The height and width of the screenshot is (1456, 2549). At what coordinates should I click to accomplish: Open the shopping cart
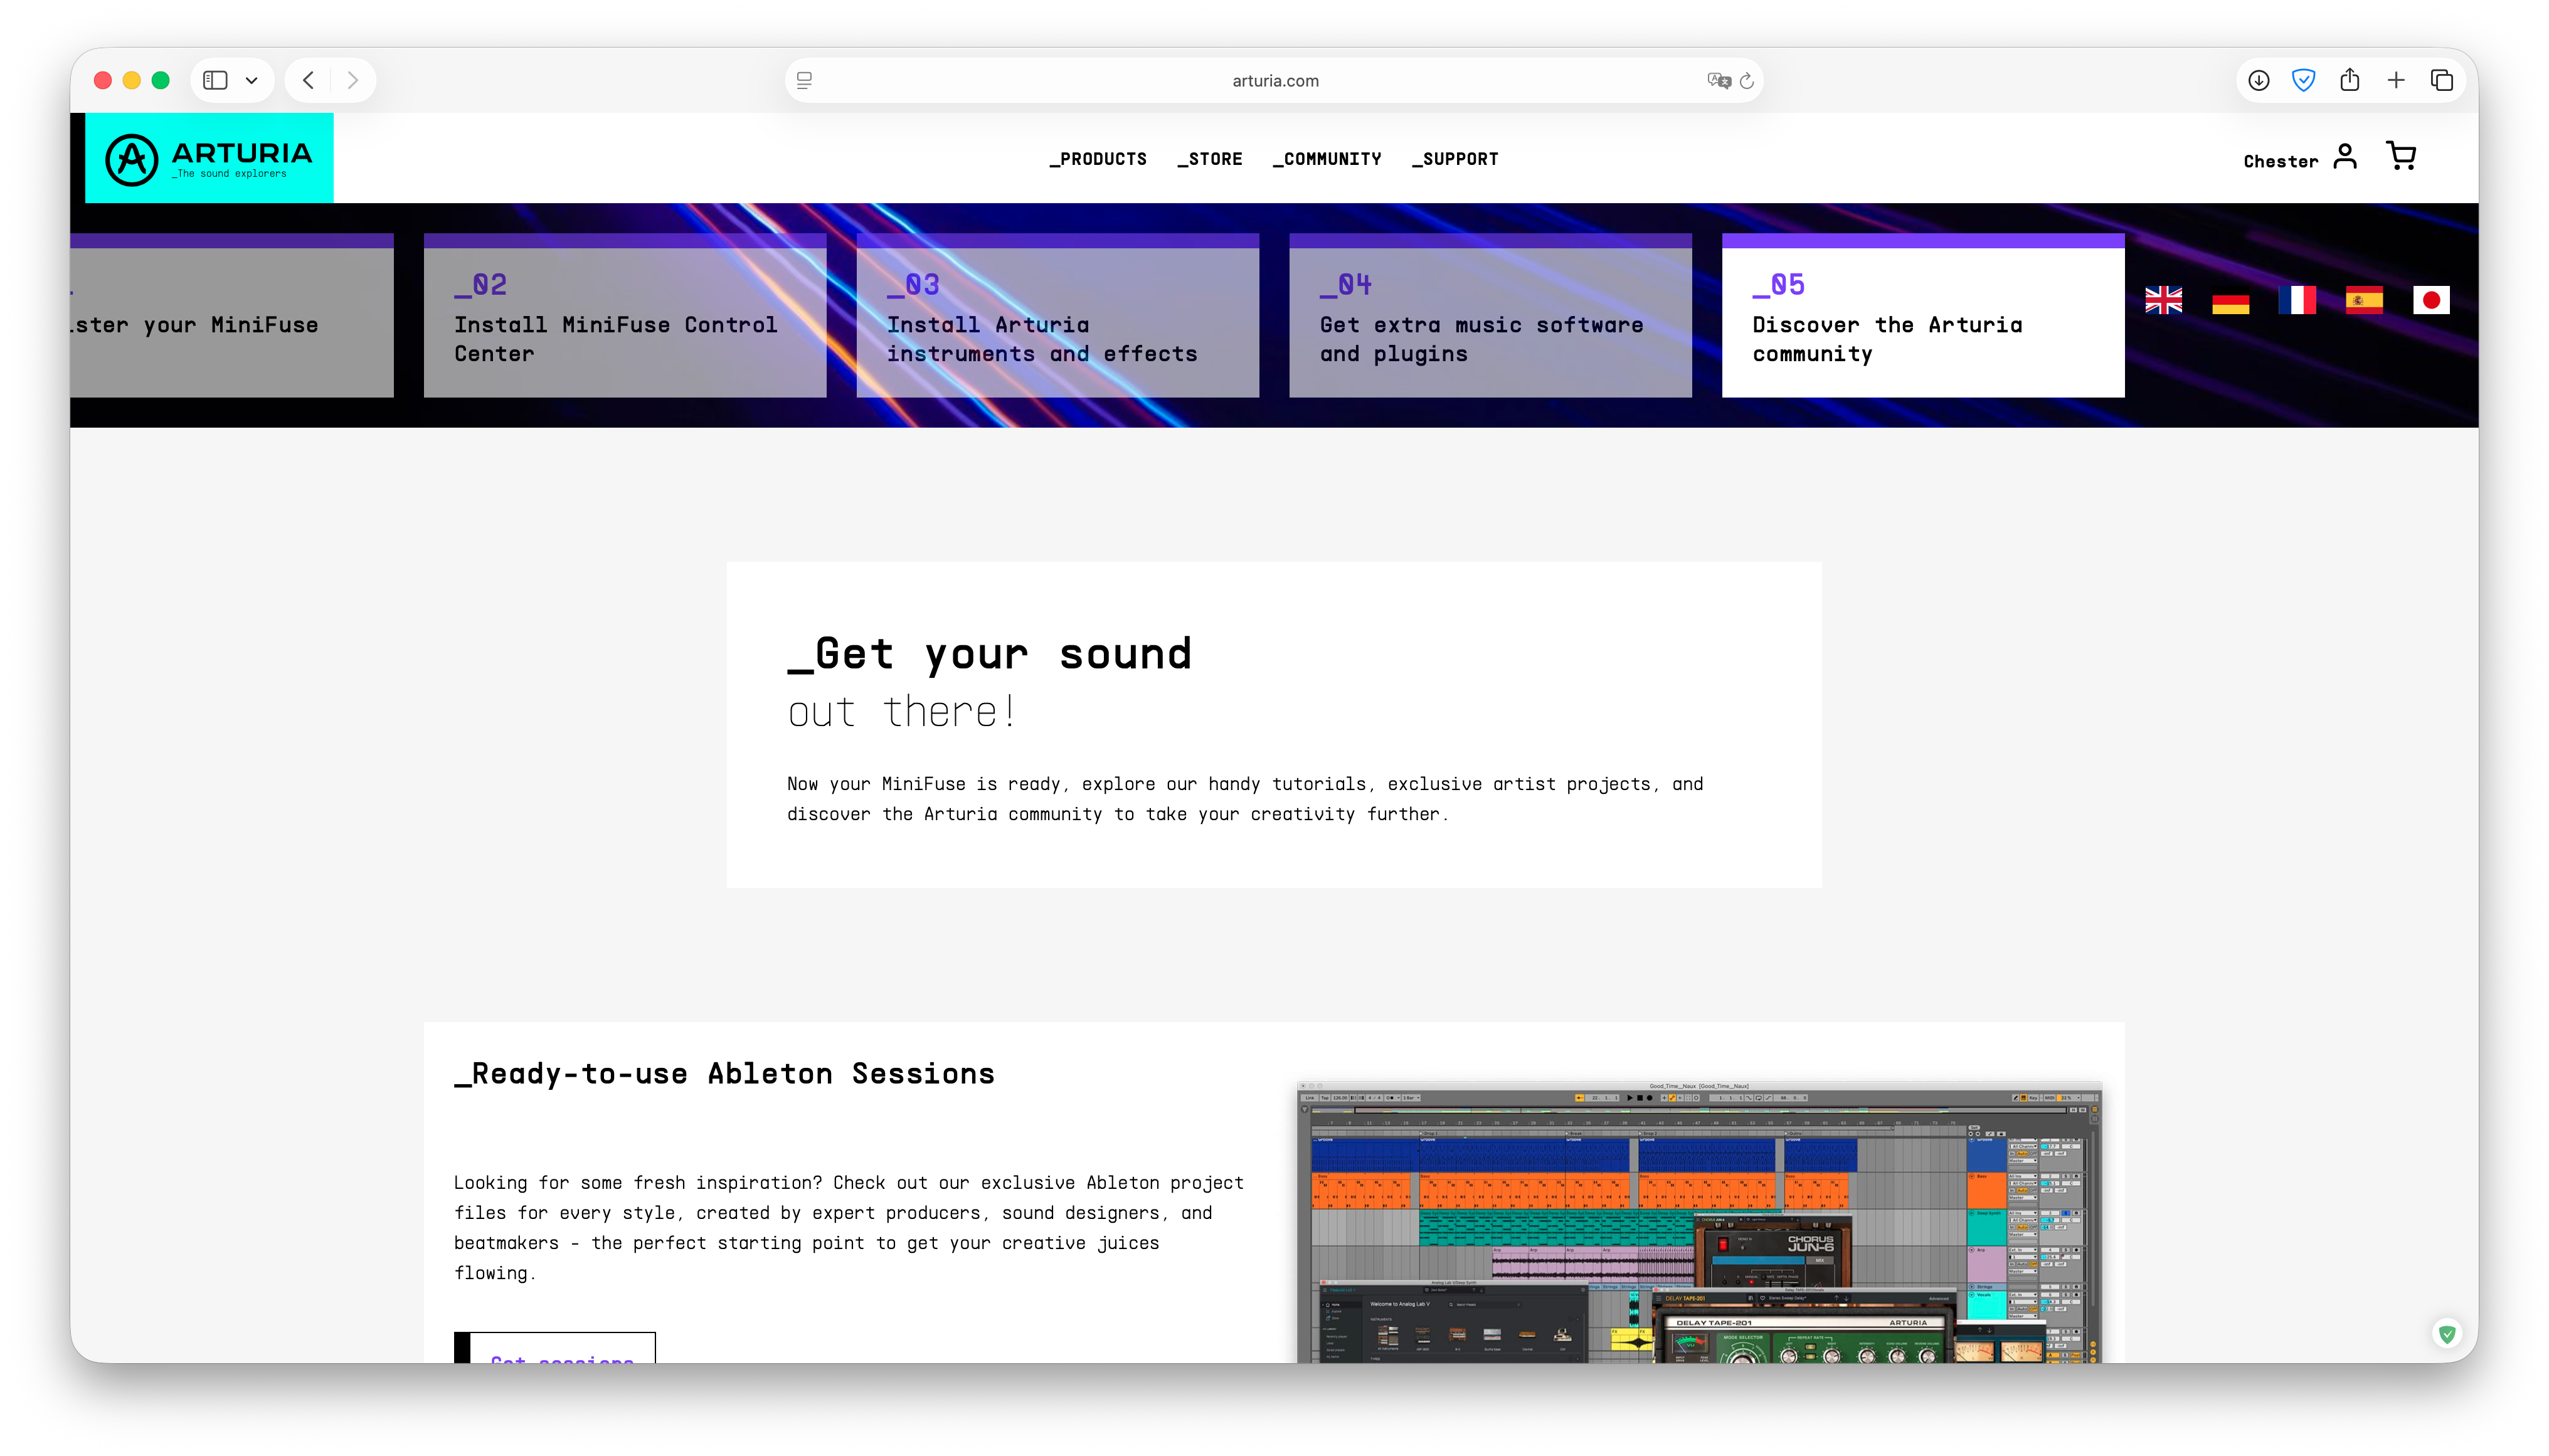click(x=2400, y=157)
